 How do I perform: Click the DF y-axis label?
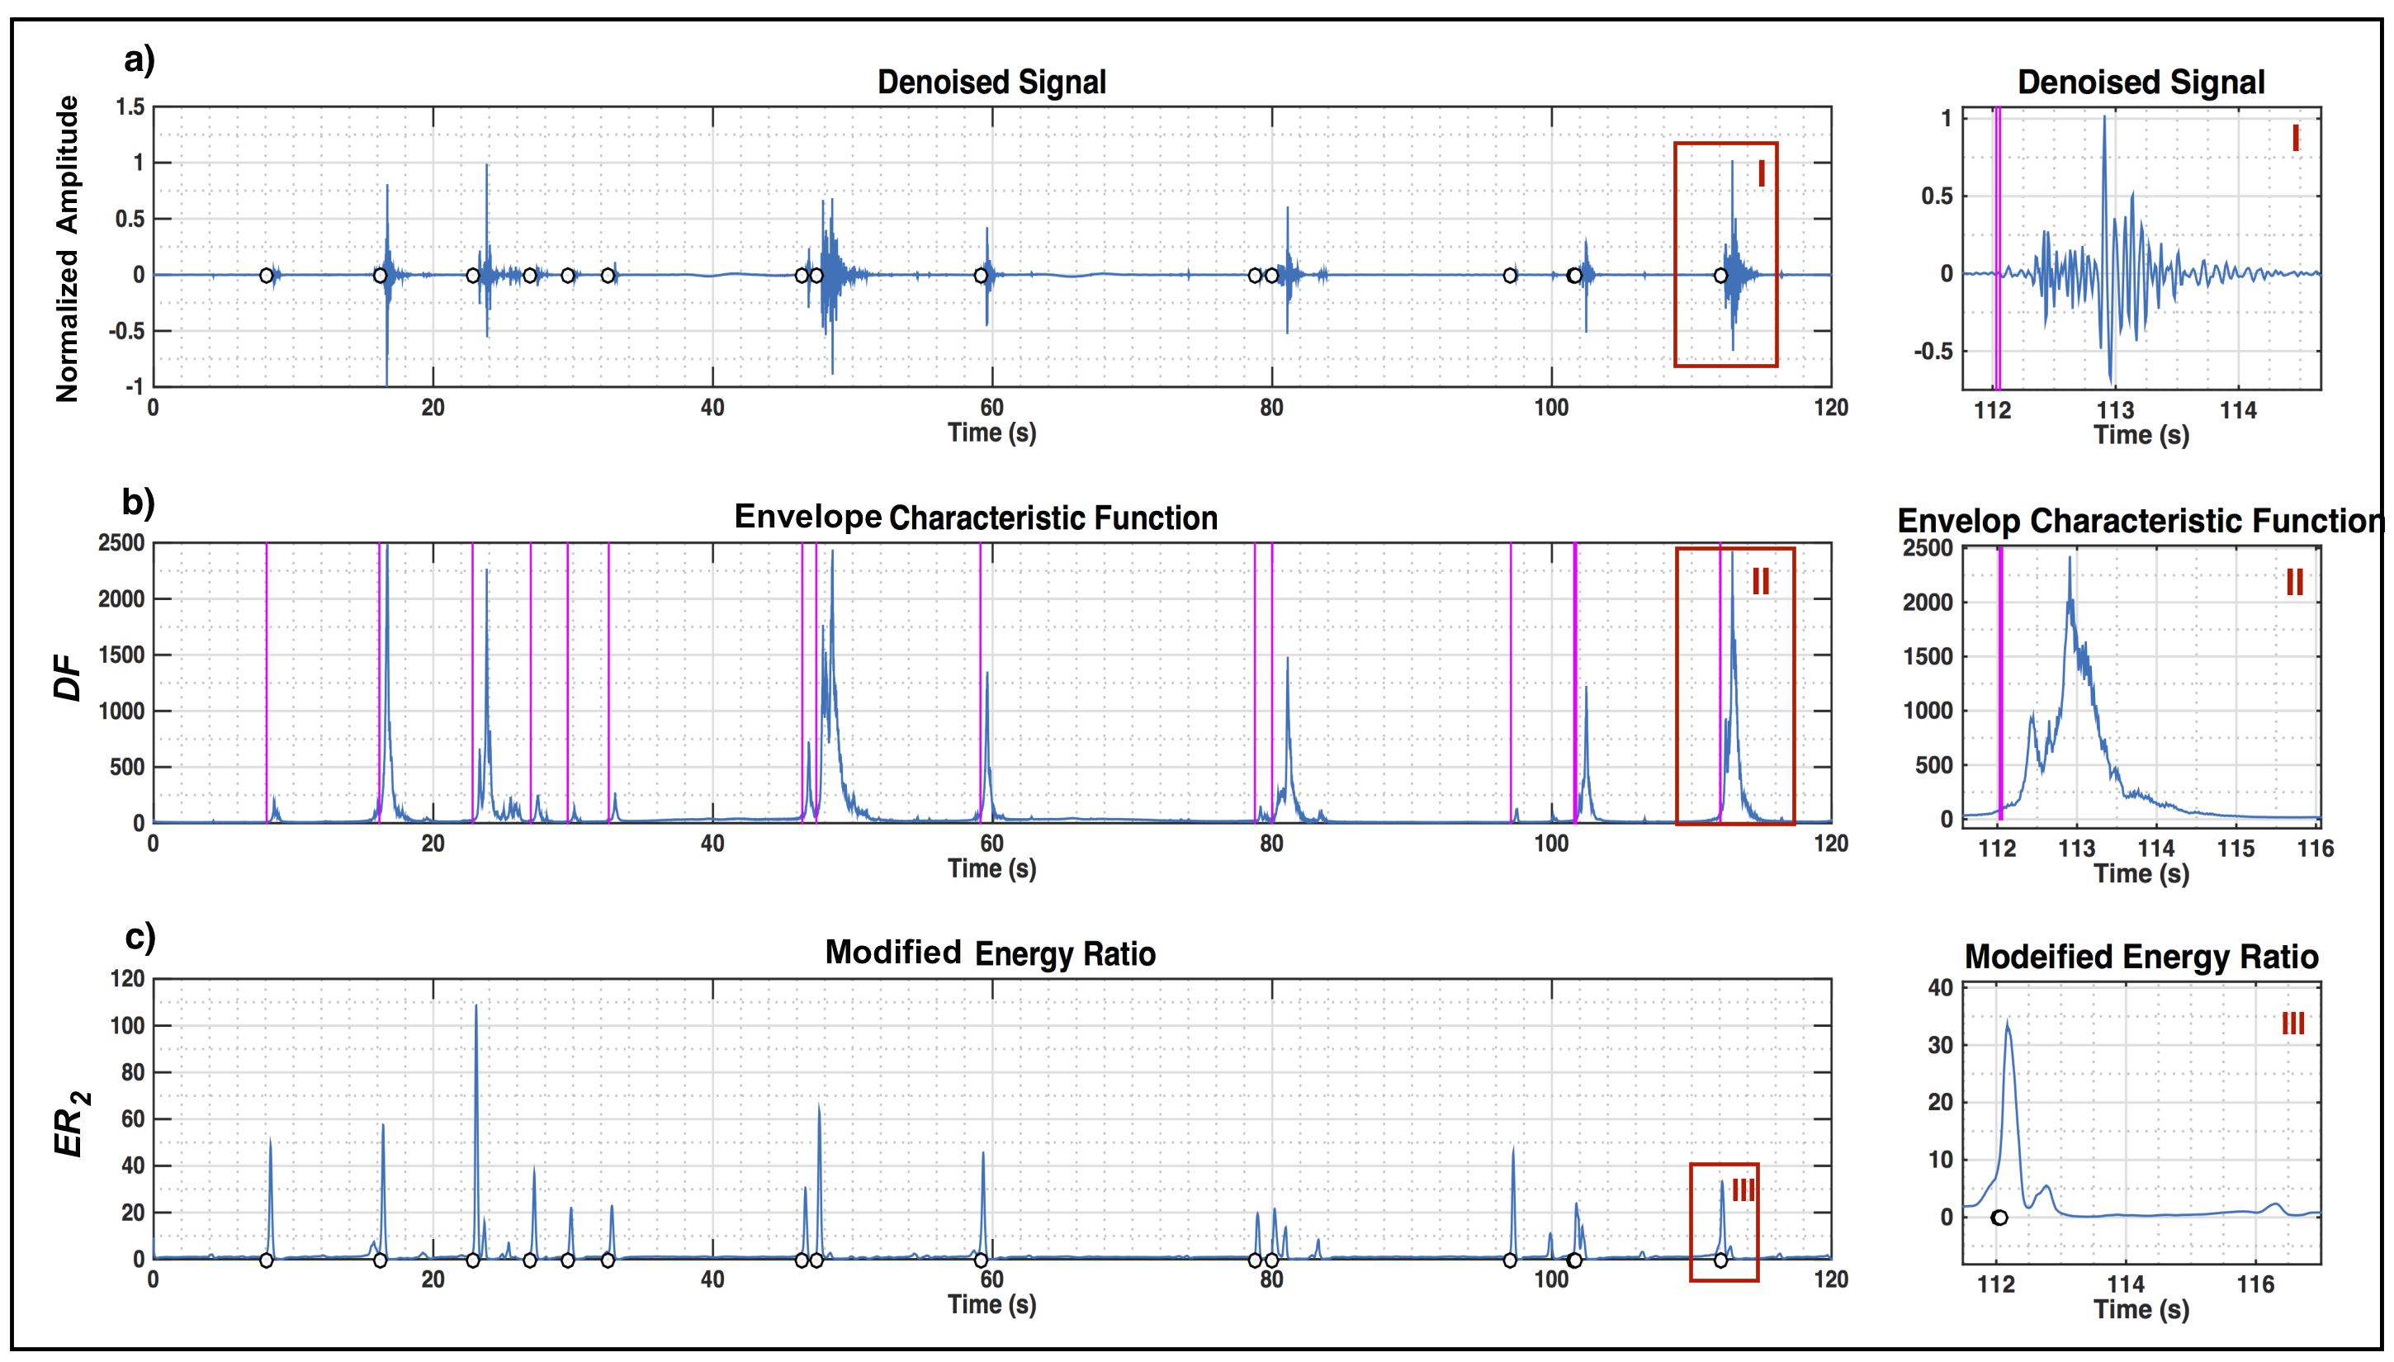(x=68, y=679)
